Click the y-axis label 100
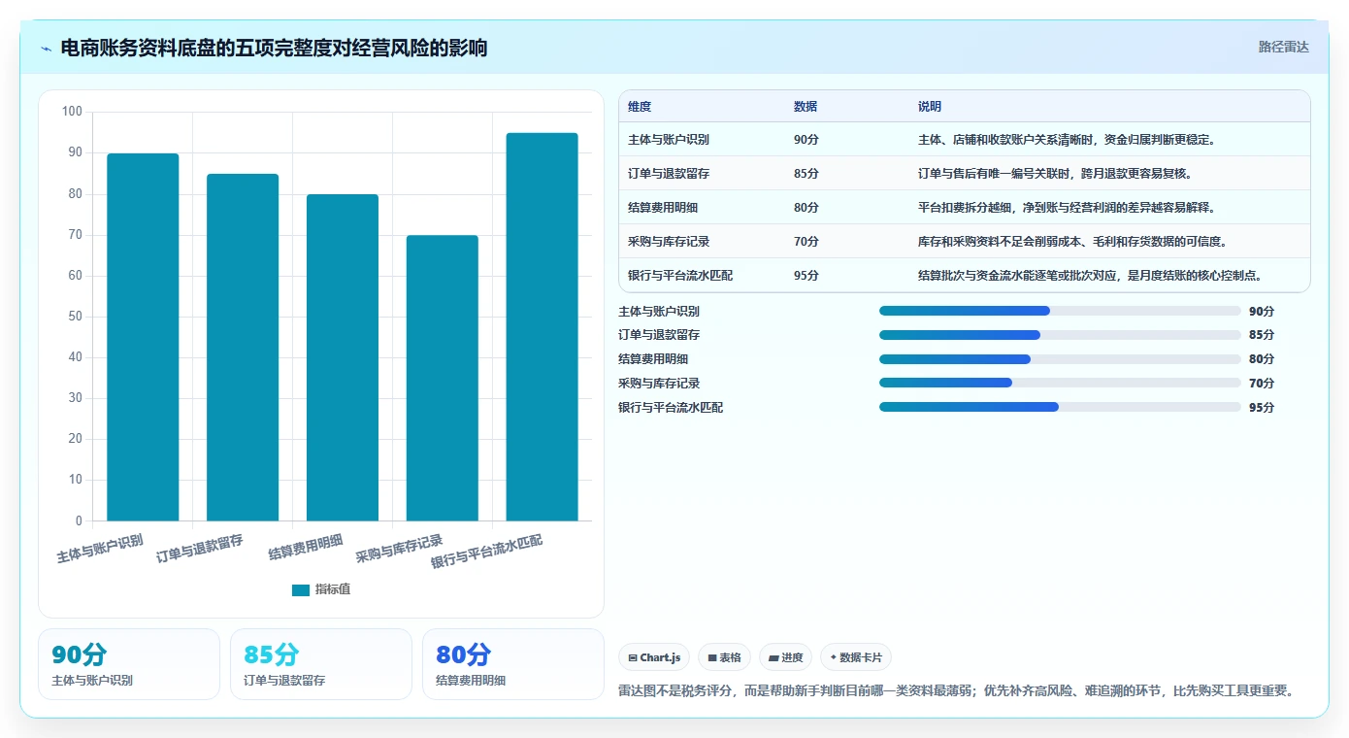The height and width of the screenshot is (738, 1349). [72, 112]
